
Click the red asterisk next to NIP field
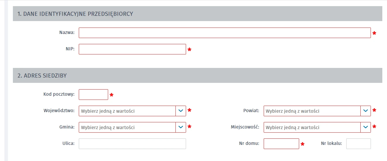pos(190,50)
